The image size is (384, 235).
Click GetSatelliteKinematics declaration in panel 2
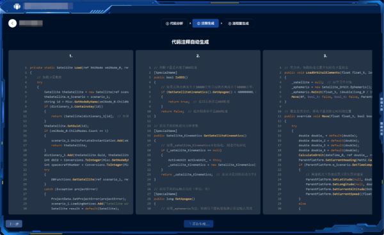coord(200,136)
